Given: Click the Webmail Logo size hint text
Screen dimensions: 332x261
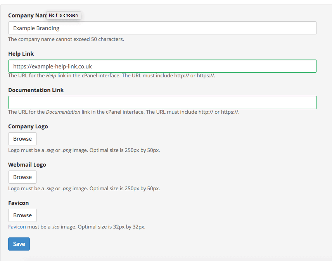Looking at the screenshot, I should click(x=84, y=189).
